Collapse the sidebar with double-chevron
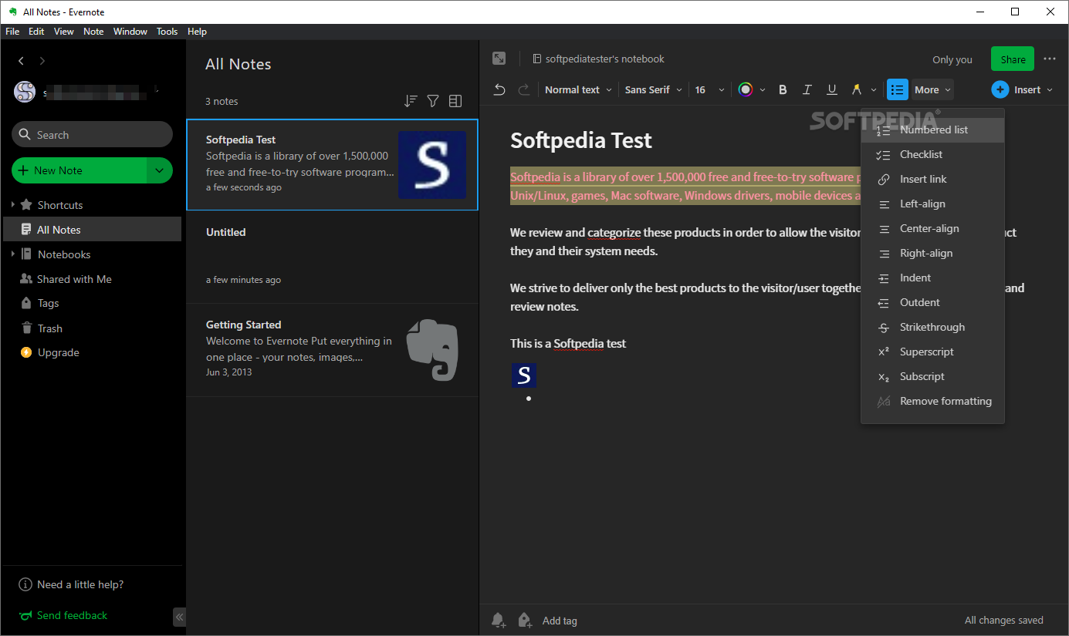Viewport: 1069px width, 636px height. (x=179, y=617)
